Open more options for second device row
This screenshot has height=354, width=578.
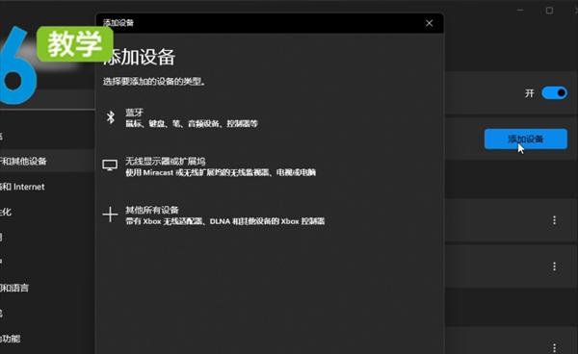tap(555, 266)
